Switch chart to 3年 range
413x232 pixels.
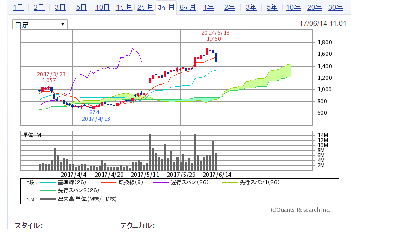251,8
